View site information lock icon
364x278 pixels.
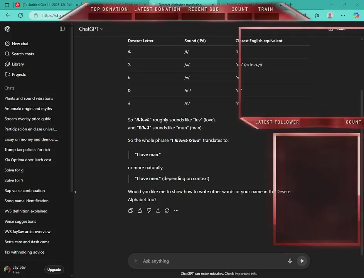coord(36,15)
